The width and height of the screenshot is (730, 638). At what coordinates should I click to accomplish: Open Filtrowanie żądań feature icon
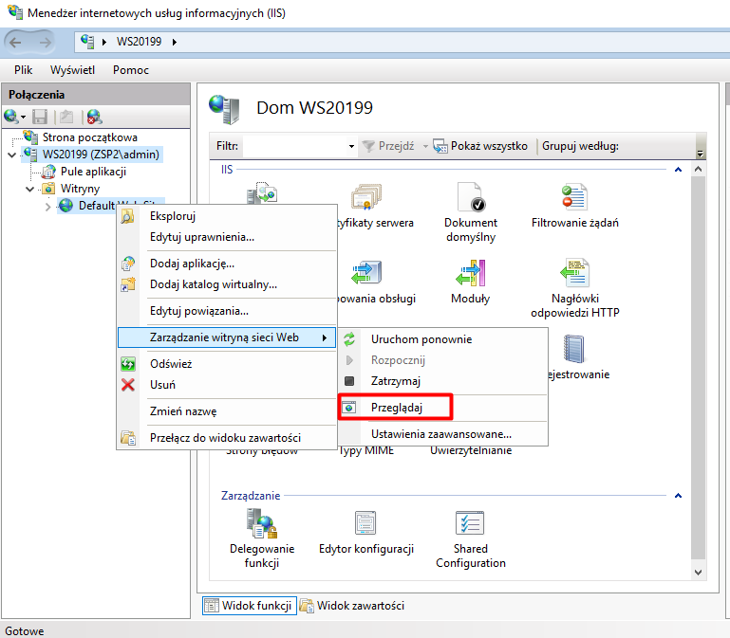click(x=574, y=199)
